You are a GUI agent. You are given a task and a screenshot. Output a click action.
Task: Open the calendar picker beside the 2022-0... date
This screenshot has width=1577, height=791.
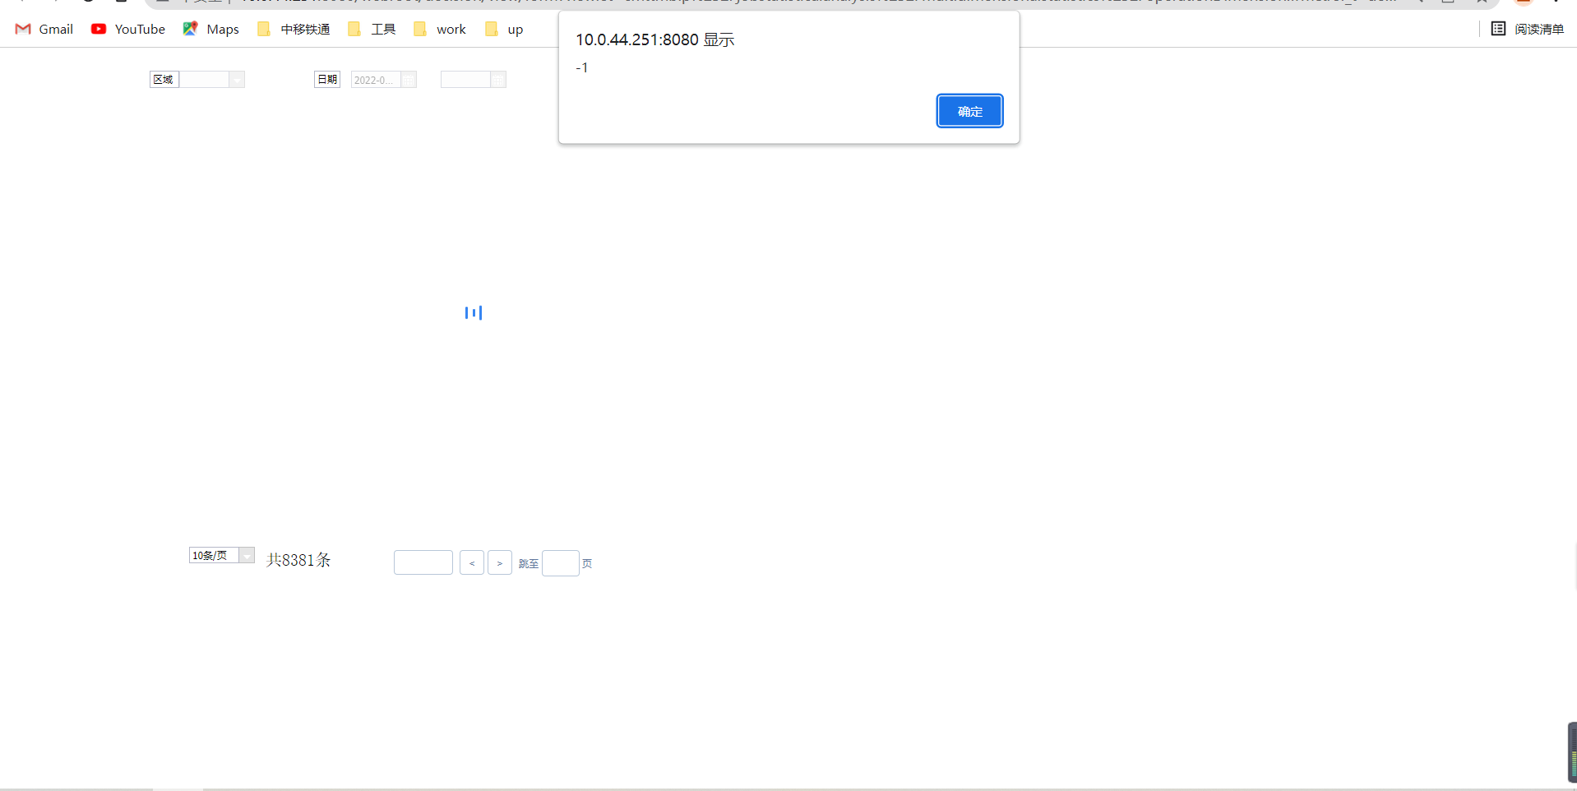click(x=409, y=80)
